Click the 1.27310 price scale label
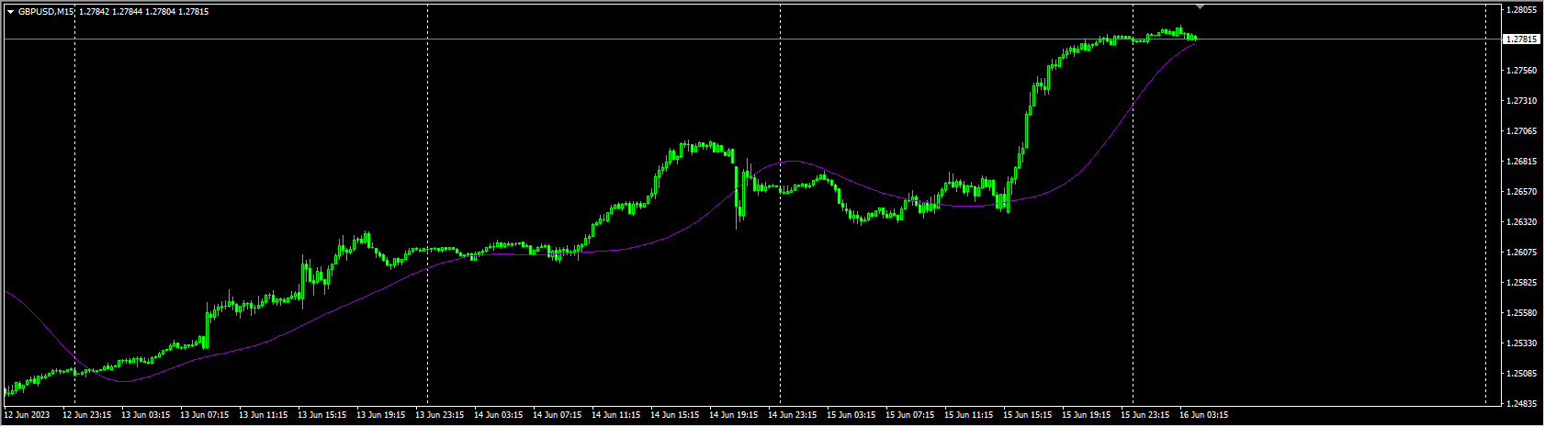 tap(1521, 101)
